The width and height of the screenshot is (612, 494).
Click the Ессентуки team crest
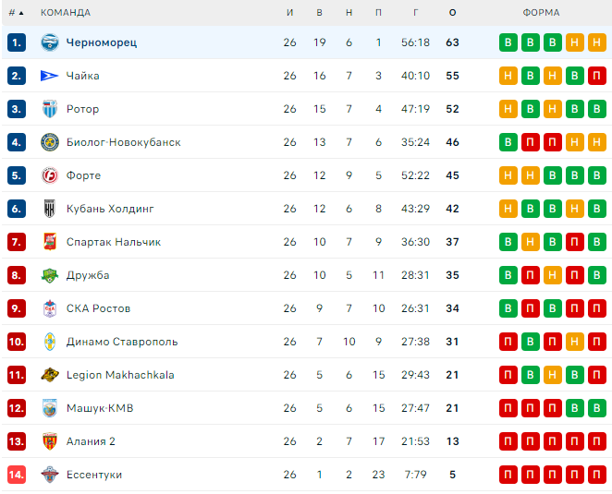50,475
